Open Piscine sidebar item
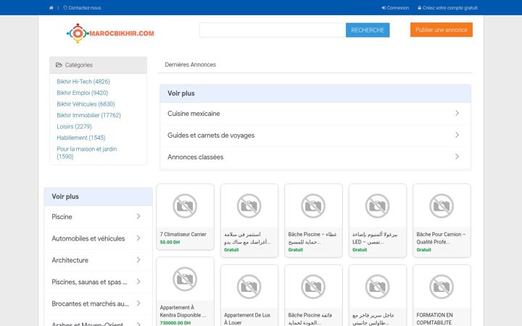The image size is (522, 326). click(x=98, y=217)
